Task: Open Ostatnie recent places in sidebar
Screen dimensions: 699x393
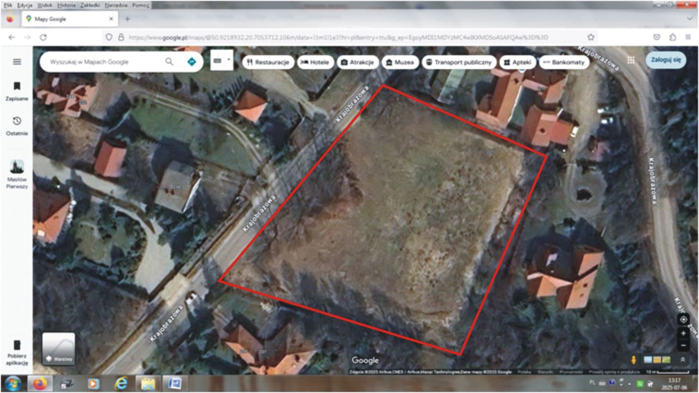Action: pyautogui.click(x=17, y=125)
